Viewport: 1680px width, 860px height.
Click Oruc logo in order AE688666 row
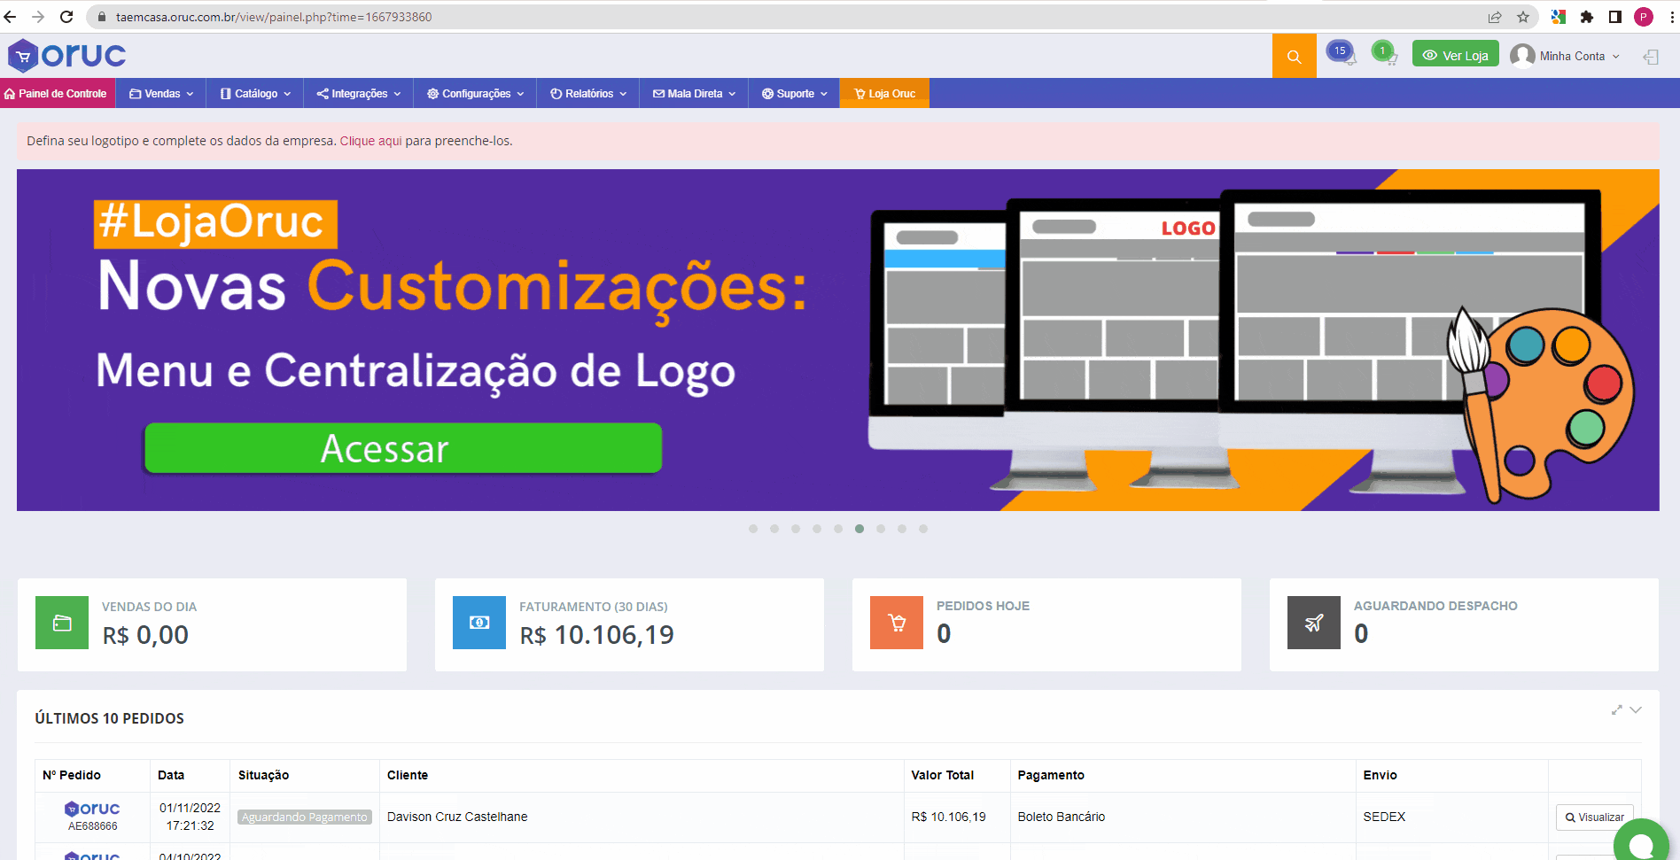pyautogui.click(x=92, y=809)
